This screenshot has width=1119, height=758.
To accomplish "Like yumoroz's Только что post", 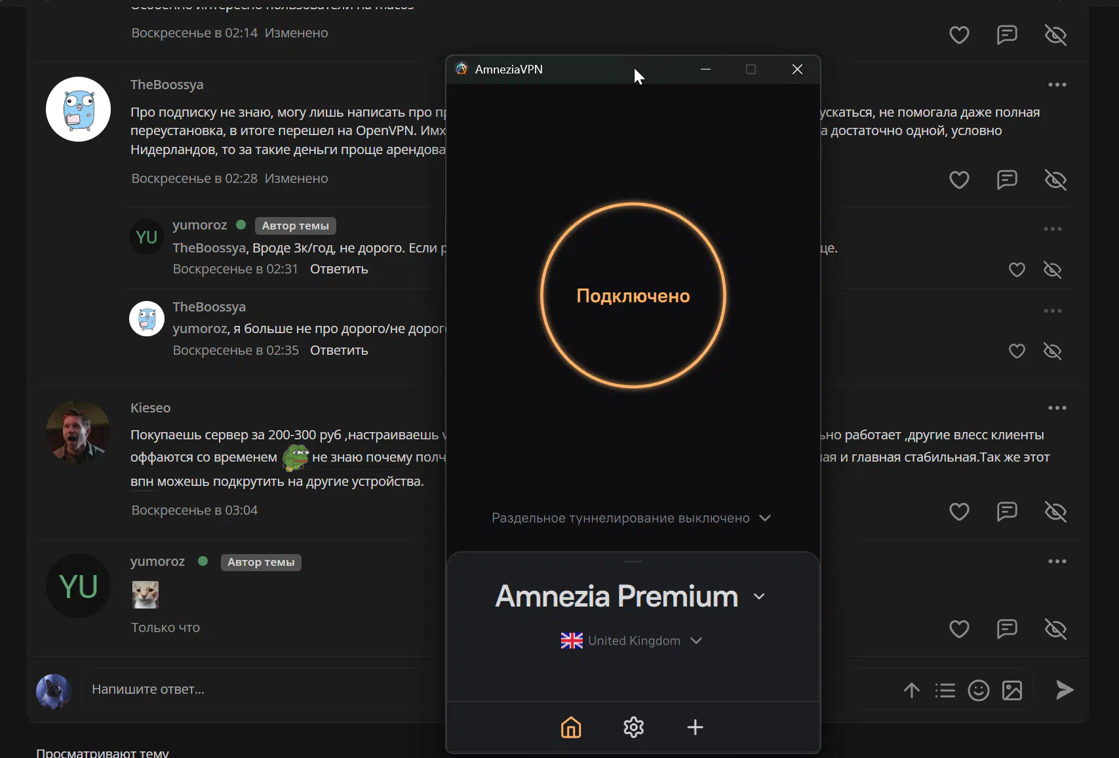I will [959, 629].
